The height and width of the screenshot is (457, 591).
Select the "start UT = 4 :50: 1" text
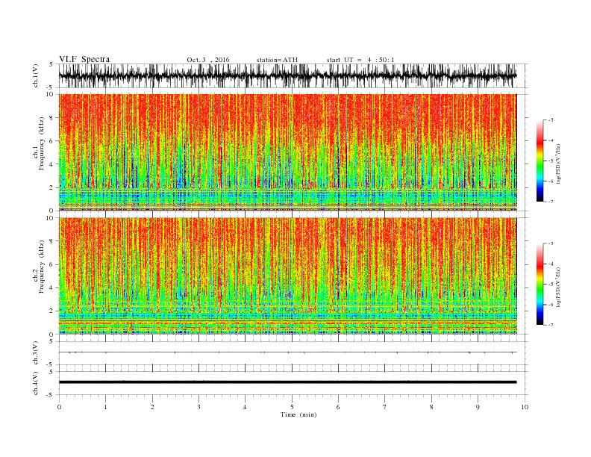[360, 60]
